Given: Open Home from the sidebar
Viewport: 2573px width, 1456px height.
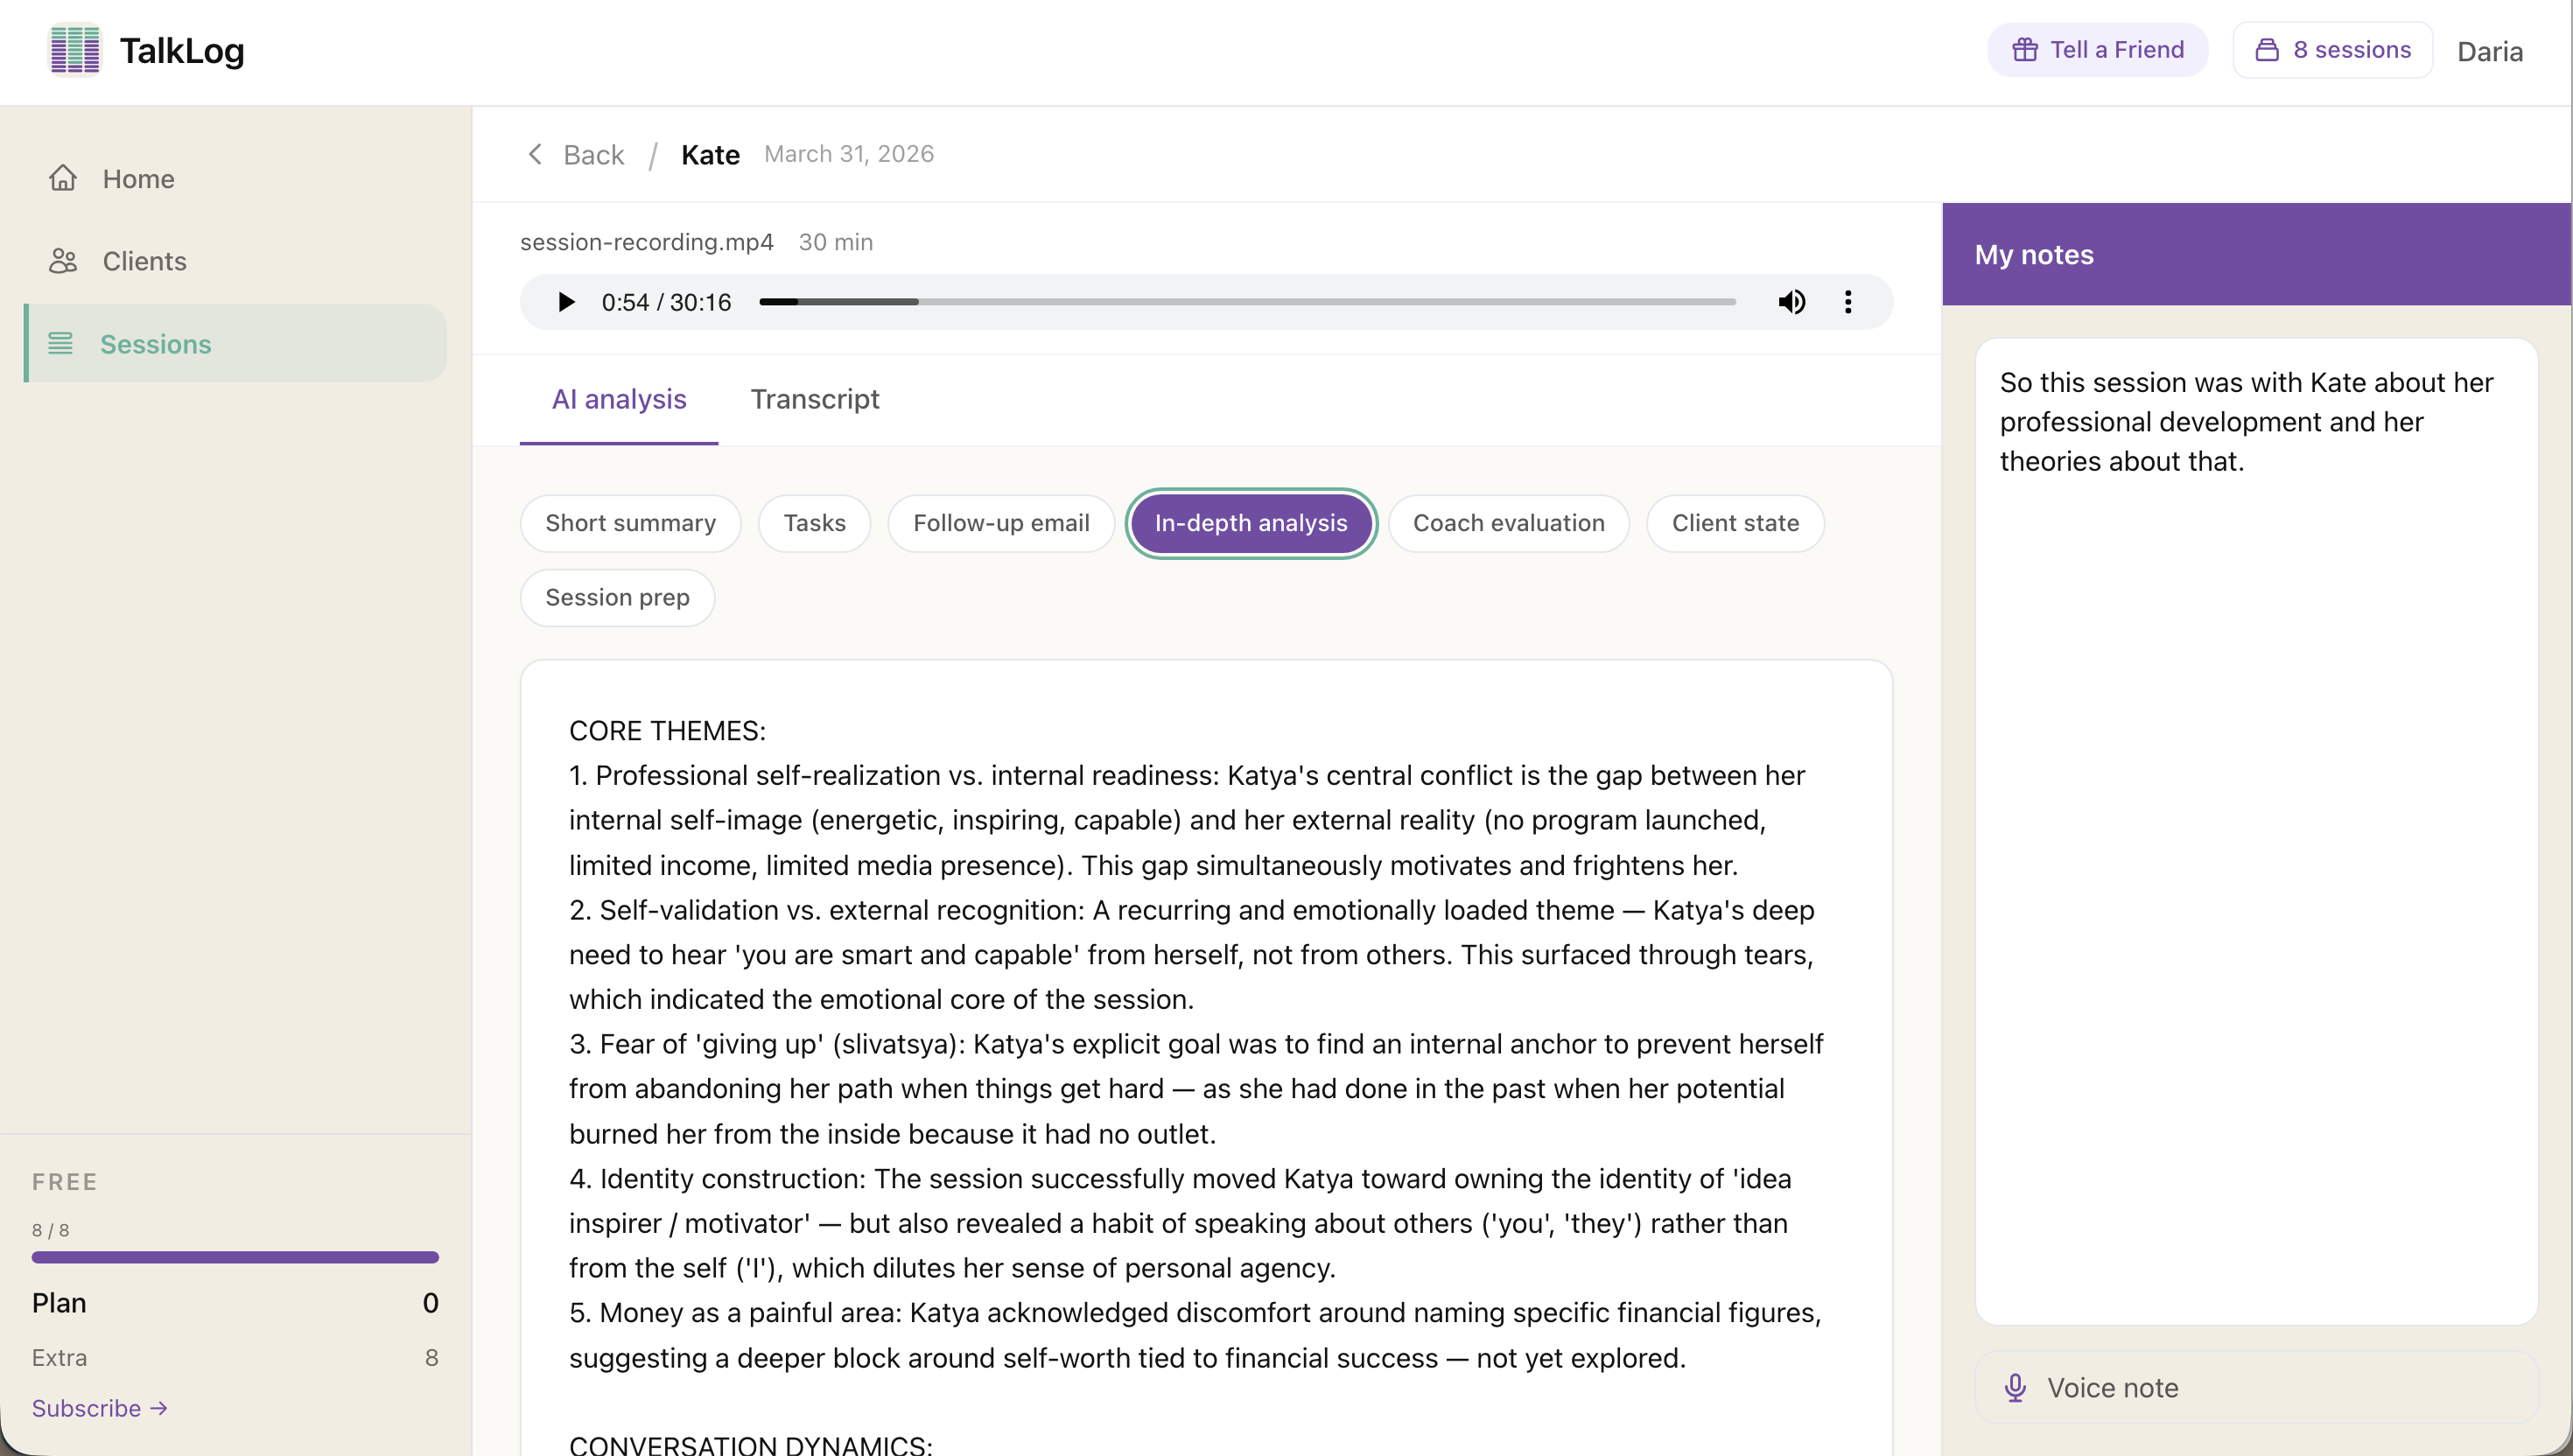Looking at the screenshot, I should [x=138, y=178].
